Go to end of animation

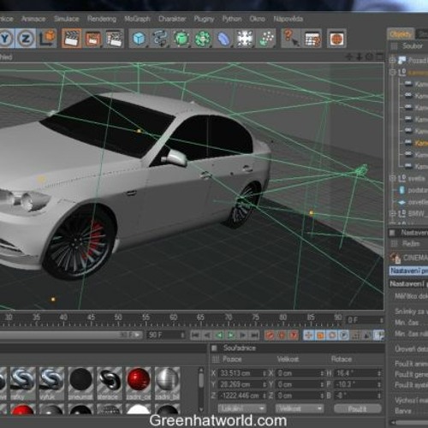pos(255,335)
